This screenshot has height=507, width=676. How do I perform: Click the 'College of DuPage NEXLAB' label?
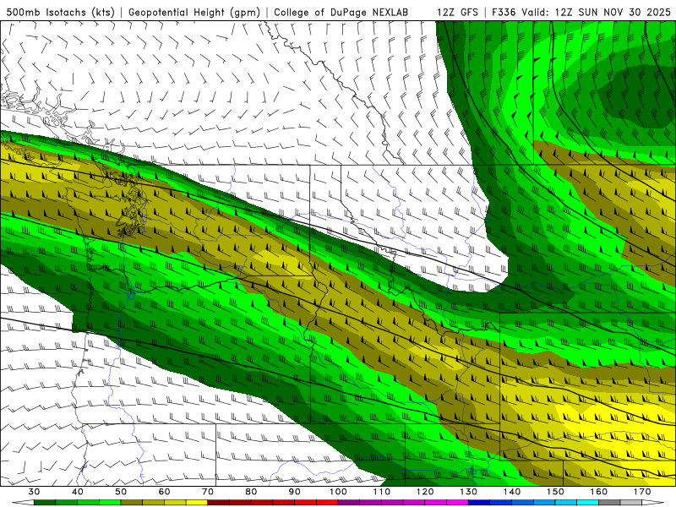(341, 12)
